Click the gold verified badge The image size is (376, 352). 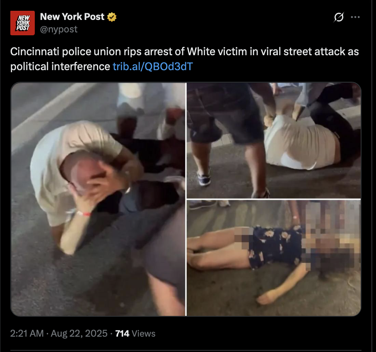click(112, 17)
